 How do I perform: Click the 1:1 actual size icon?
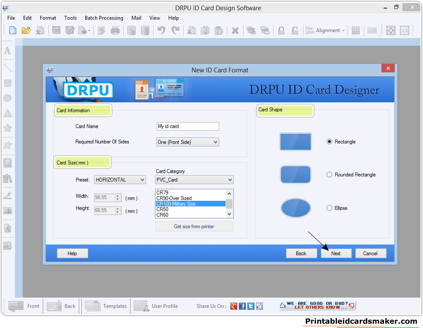coord(405,30)
